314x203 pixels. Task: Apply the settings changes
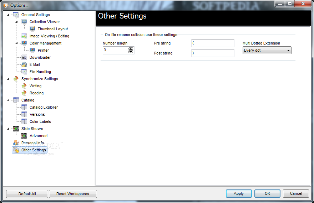point(239,193)
